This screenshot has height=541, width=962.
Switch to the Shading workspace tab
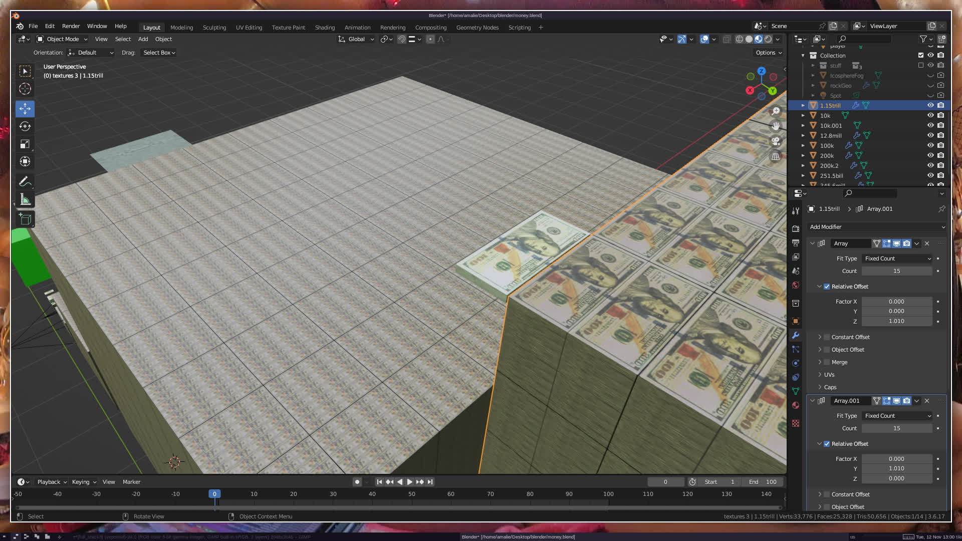[325, 28]
